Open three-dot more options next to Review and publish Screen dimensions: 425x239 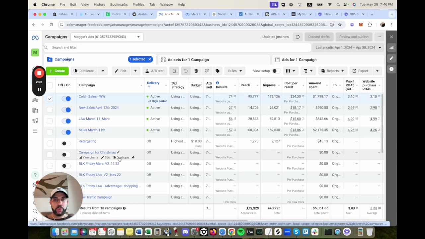[x=379, y=37]
